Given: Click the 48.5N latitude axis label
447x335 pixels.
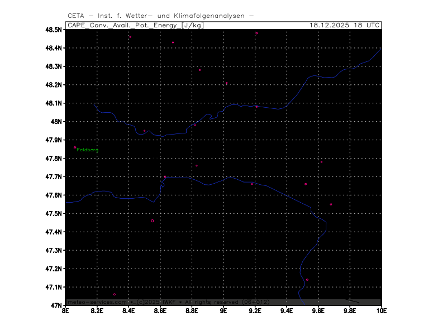Looking at the screenshot, I should [53, 30].
